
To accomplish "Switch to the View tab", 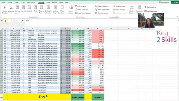I will [x=61, y=2].
